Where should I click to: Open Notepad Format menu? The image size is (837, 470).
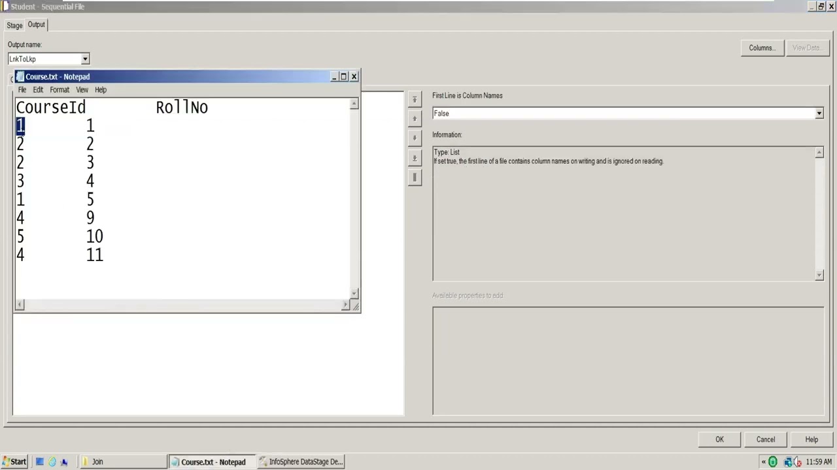pos(60,90)
